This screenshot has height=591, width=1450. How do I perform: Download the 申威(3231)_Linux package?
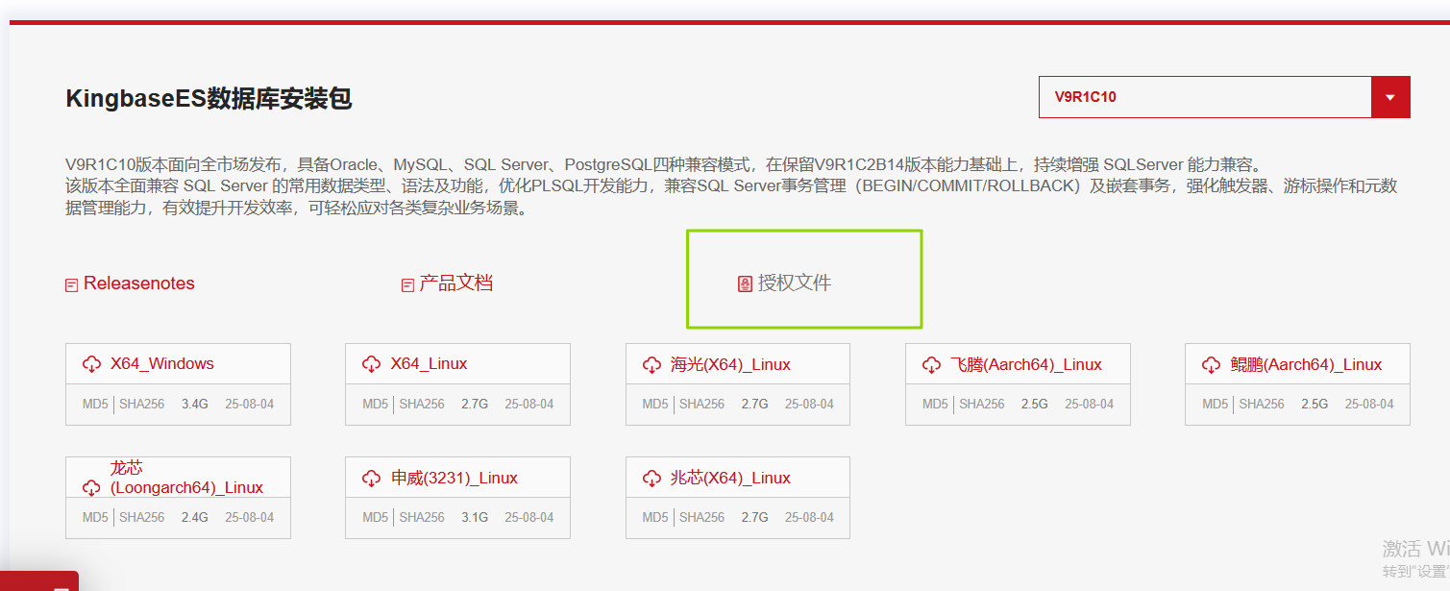(x=455, y=478)
